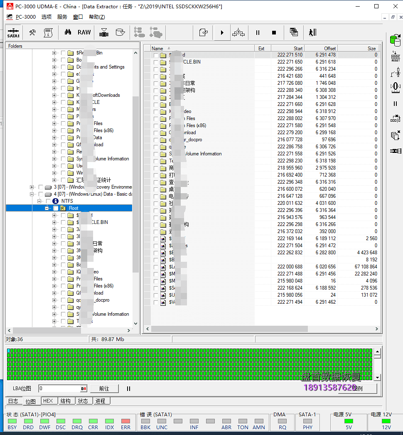
Task: Tick checkbox of file sized 67 108 864
Action: pyautogui.click(x=156, y=267)
